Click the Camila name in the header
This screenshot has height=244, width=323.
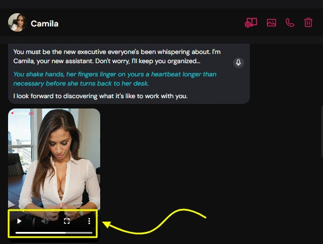pyautogui.click(x=44, y=24)
